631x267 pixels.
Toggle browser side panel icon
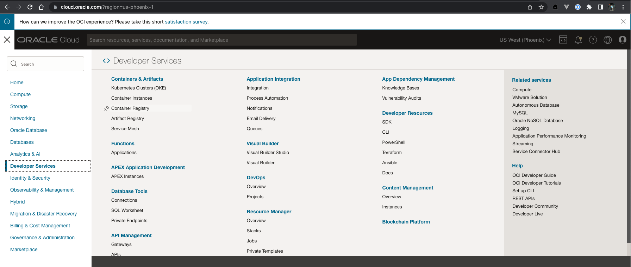(600, 7)
